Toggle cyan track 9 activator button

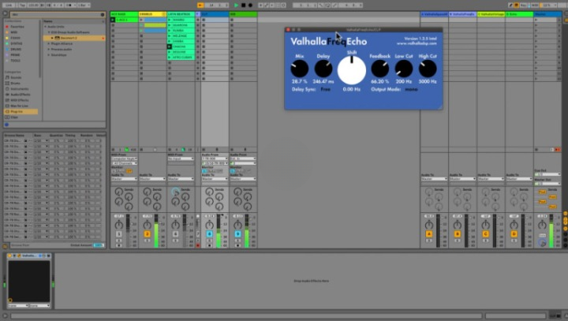click(x=237, y=234)
